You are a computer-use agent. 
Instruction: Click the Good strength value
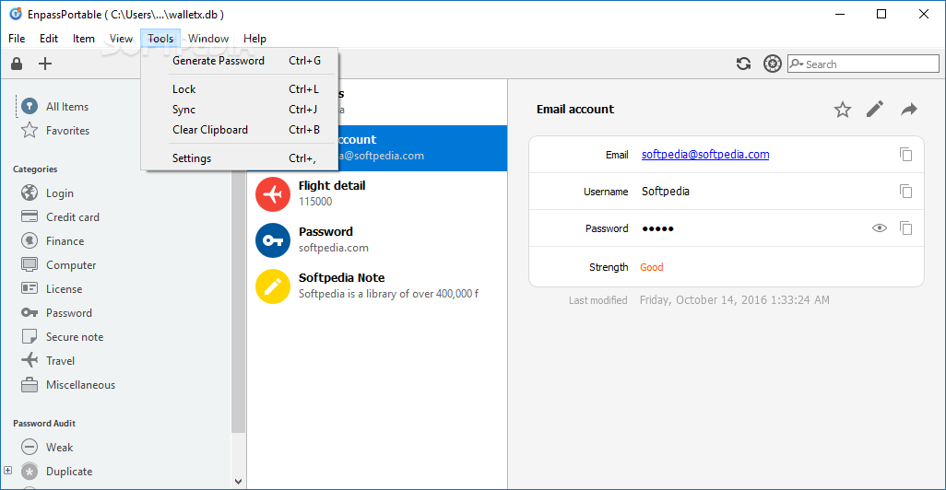click(x=652, y=267)
